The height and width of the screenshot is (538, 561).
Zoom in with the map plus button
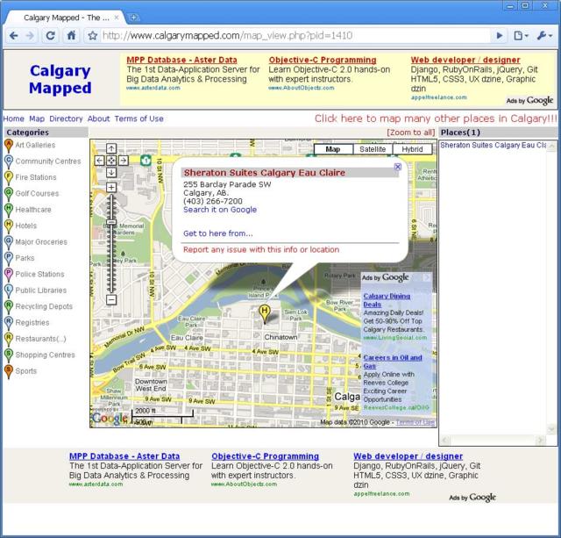pos(111,187)
